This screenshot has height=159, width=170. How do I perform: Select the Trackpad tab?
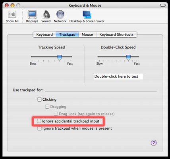[x=67, y=34]
